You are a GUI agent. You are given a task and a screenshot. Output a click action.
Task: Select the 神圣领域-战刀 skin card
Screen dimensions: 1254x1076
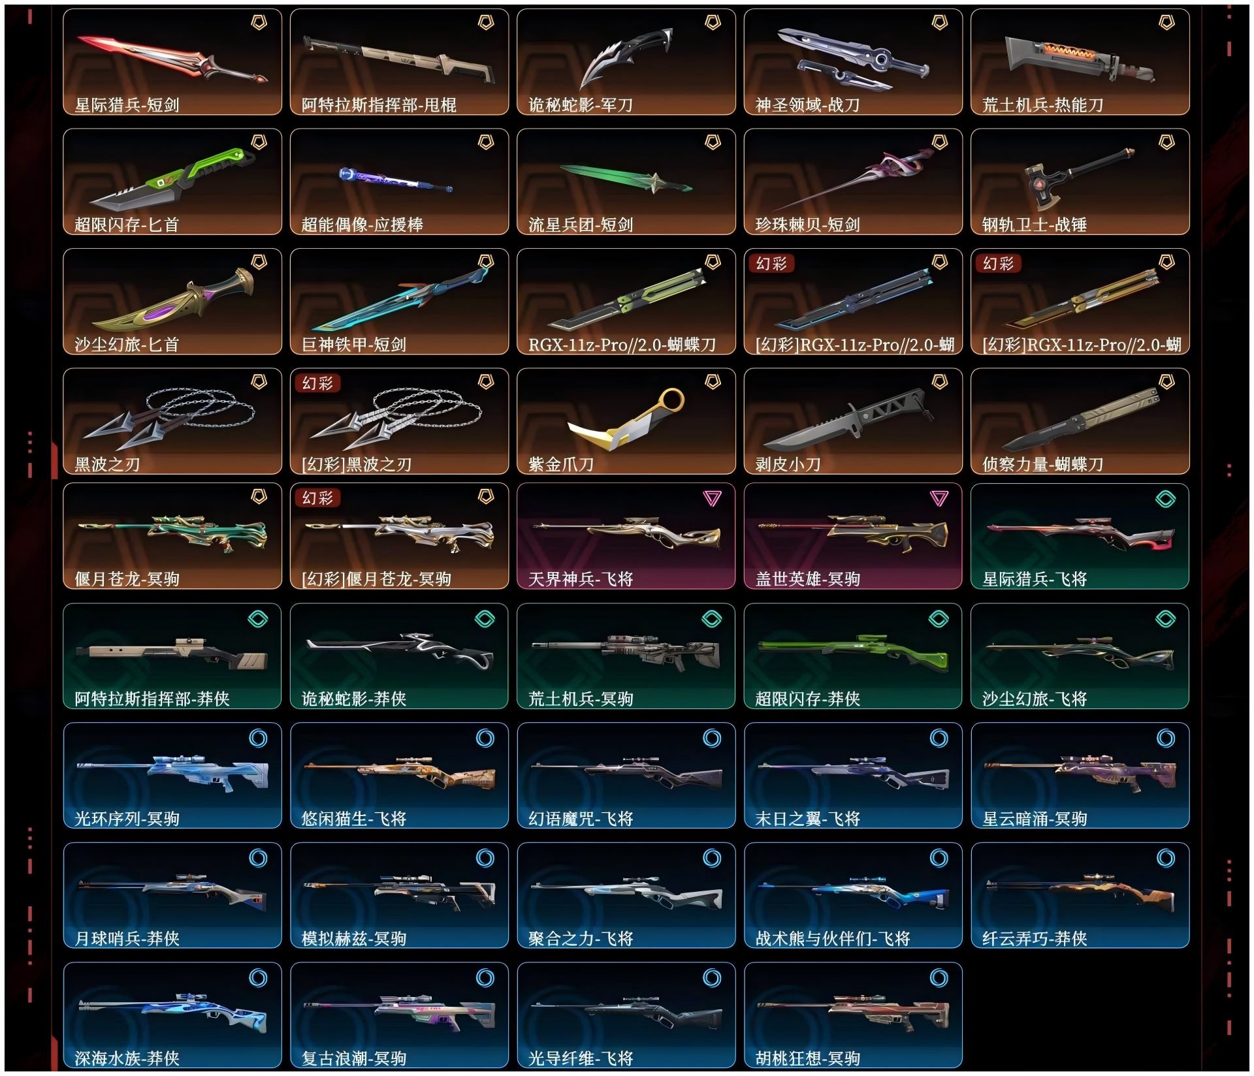853,62
